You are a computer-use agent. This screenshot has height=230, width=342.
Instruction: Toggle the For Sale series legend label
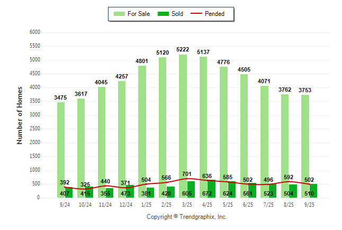tap(139, 14)
